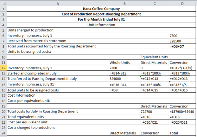Viewport: 197px width, 137px height.
Task: Click the 'Cost Information' cell
Action: point(101,95)
